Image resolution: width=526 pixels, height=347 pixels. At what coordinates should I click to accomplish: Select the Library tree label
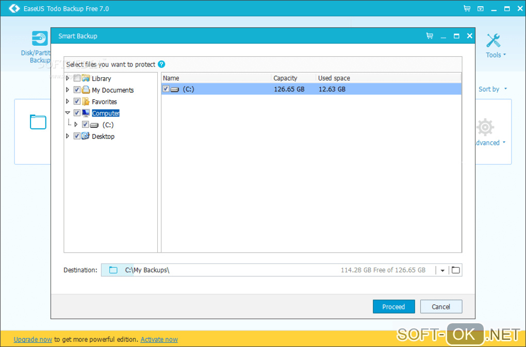click(101, 78)
